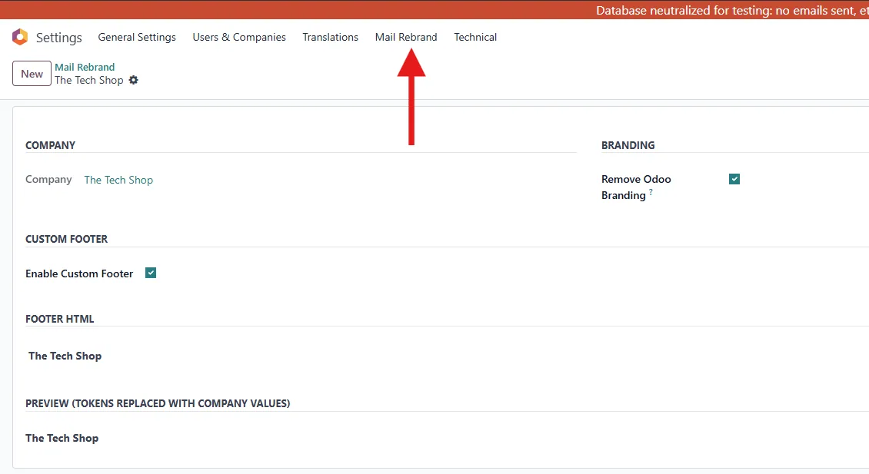Open the gear actions menu beside The Tech Shop
Image resolution: width=869 pixels, height=474 pixels.
click(134, 81)
